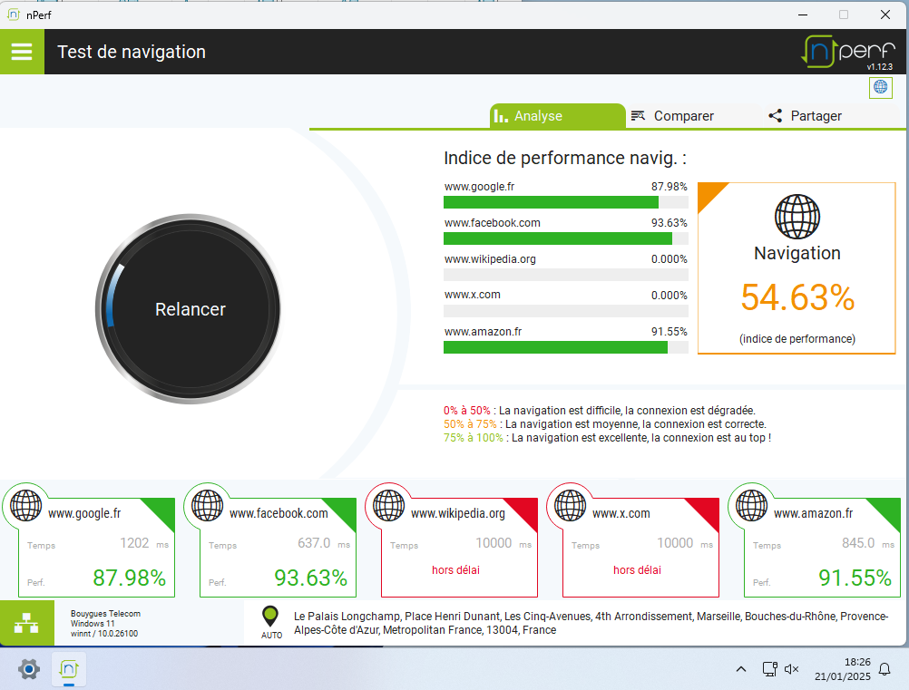Click the www.x.com empty progress bar
Viewport: 909px width, 690px height.
point(566,311)
